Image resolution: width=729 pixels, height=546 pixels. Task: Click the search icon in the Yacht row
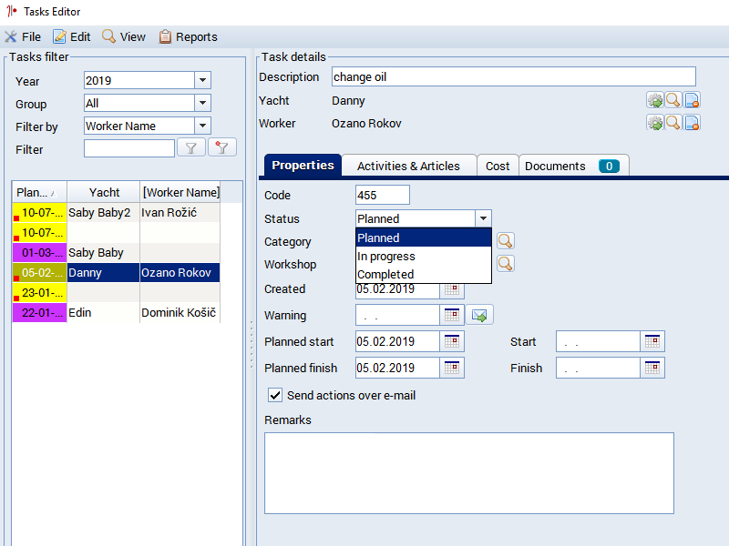click(x=673, y=100)
